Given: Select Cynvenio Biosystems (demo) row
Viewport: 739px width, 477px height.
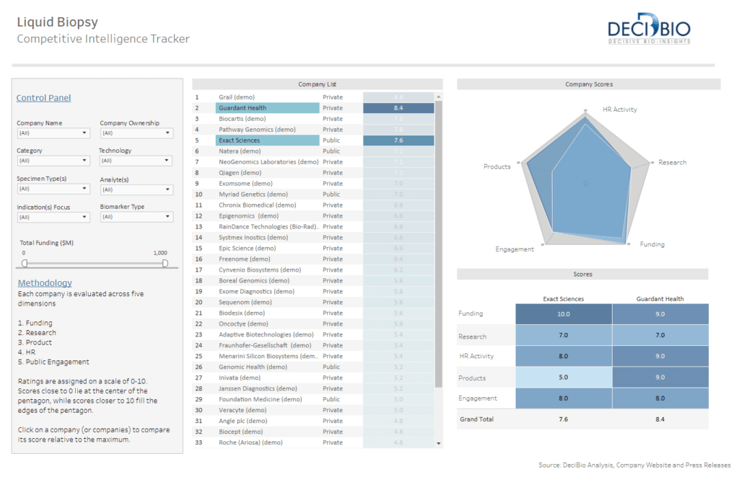Looking at the screenshot, I should coord(315,270).
